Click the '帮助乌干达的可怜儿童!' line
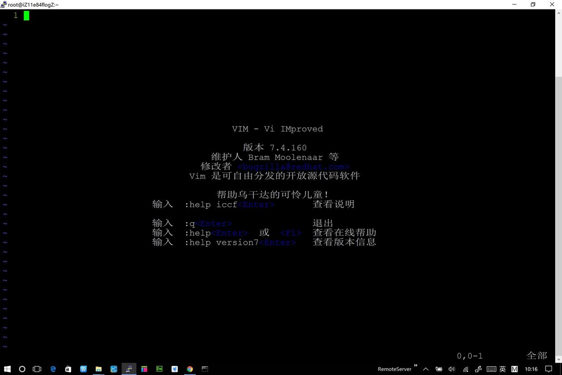 pos(273,195)
